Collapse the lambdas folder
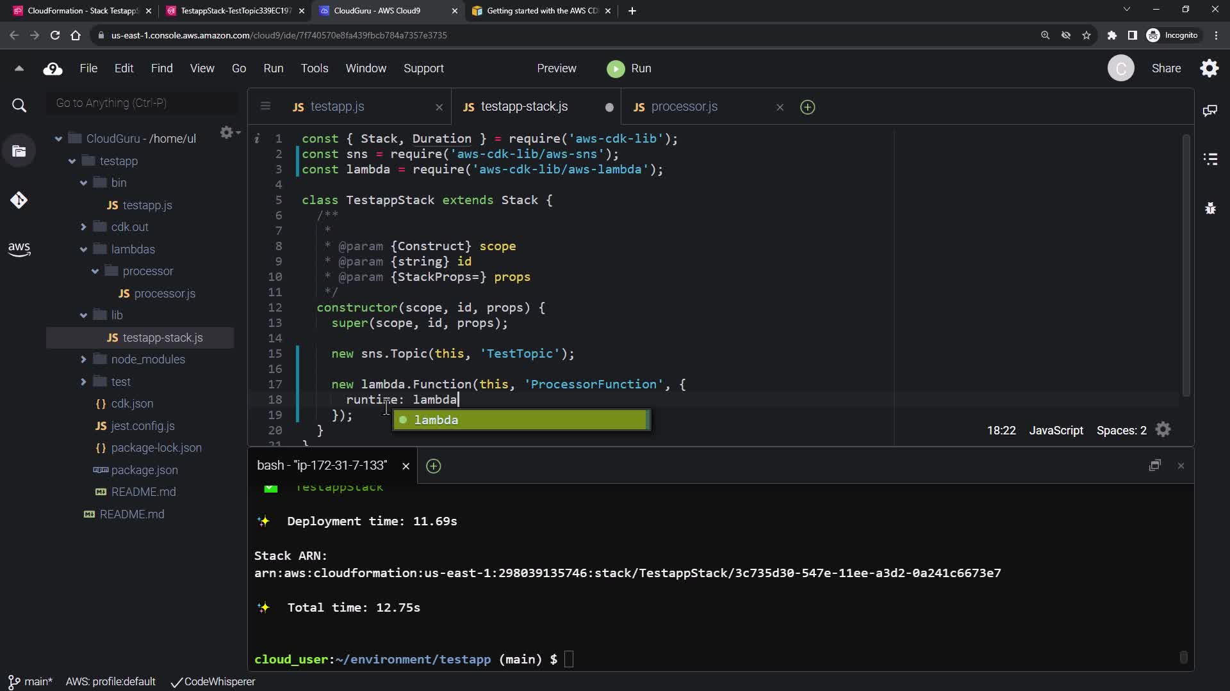 [x=83, y=250]
